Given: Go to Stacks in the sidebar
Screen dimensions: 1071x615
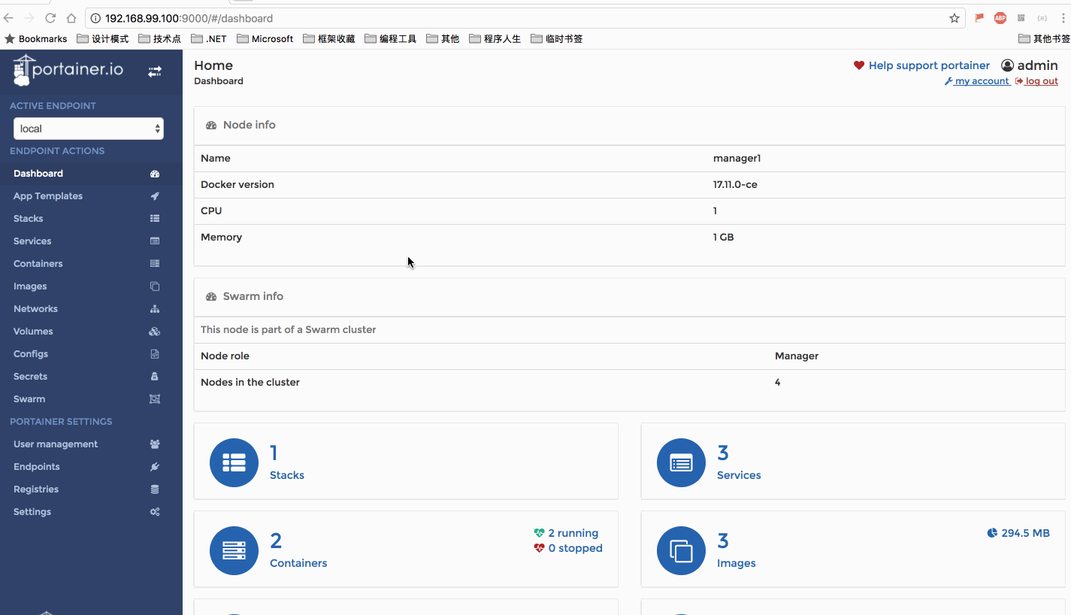Looking at the screenshot, I should [91, 219].
